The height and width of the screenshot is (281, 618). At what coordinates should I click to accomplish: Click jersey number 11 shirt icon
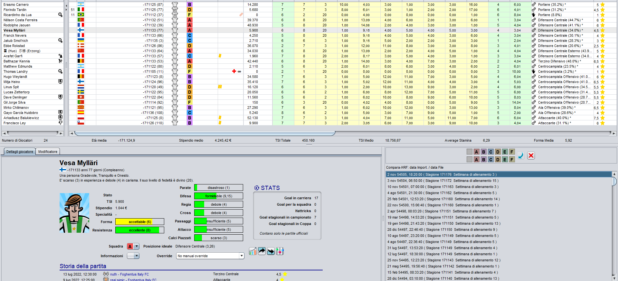click(x=175, y=15)
